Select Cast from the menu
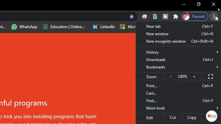 coord(178,93)
